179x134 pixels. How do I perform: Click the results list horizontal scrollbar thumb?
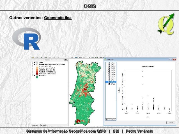[110, 119]
